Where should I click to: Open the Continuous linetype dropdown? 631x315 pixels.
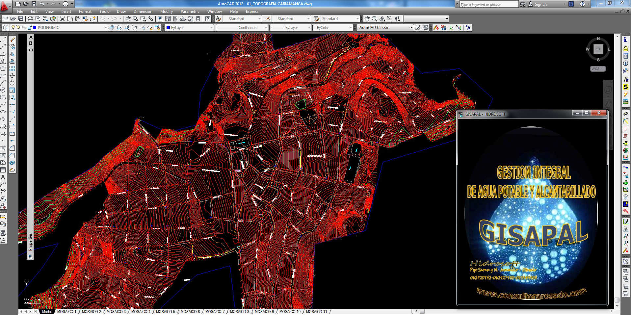266,28
